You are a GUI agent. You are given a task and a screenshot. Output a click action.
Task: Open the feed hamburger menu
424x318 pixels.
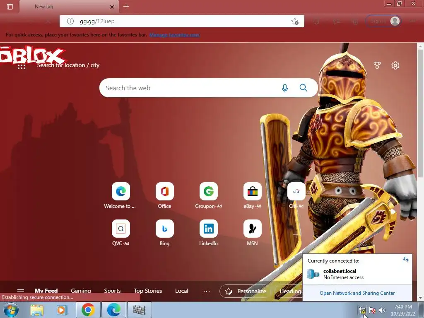21,291
